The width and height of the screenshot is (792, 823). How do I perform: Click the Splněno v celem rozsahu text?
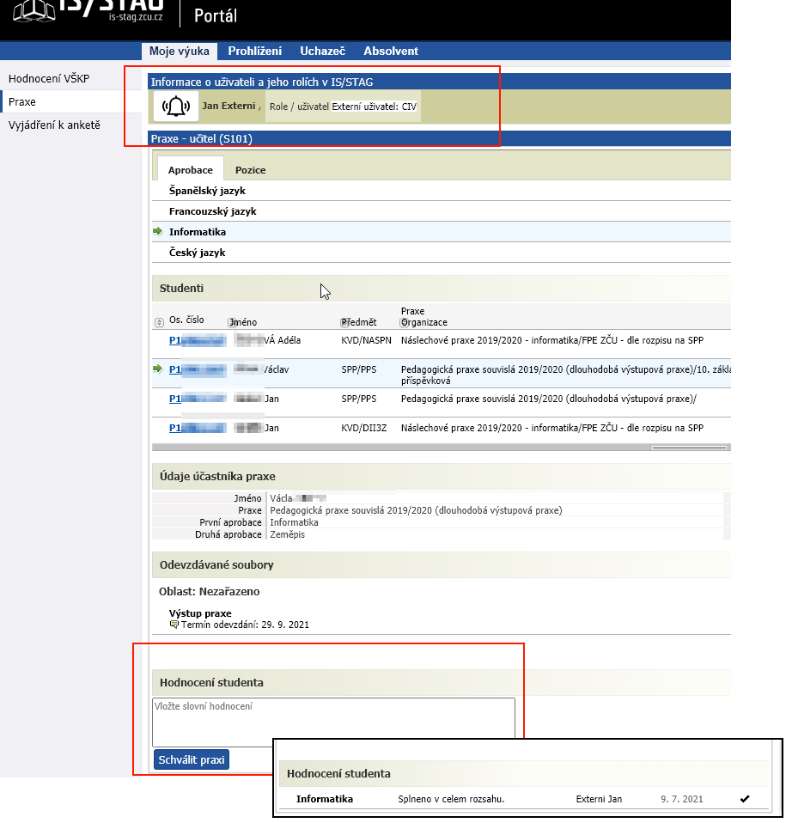451,799
